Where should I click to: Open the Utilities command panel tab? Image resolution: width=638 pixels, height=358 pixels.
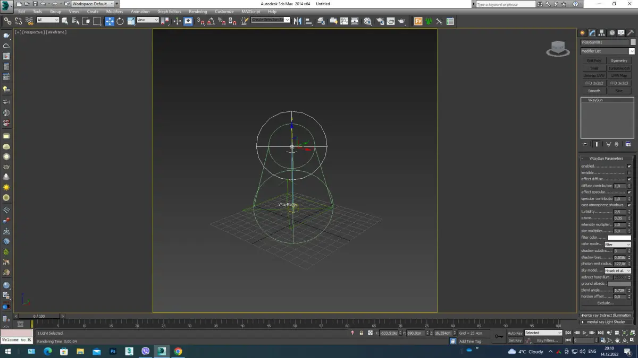coord(631,33)
